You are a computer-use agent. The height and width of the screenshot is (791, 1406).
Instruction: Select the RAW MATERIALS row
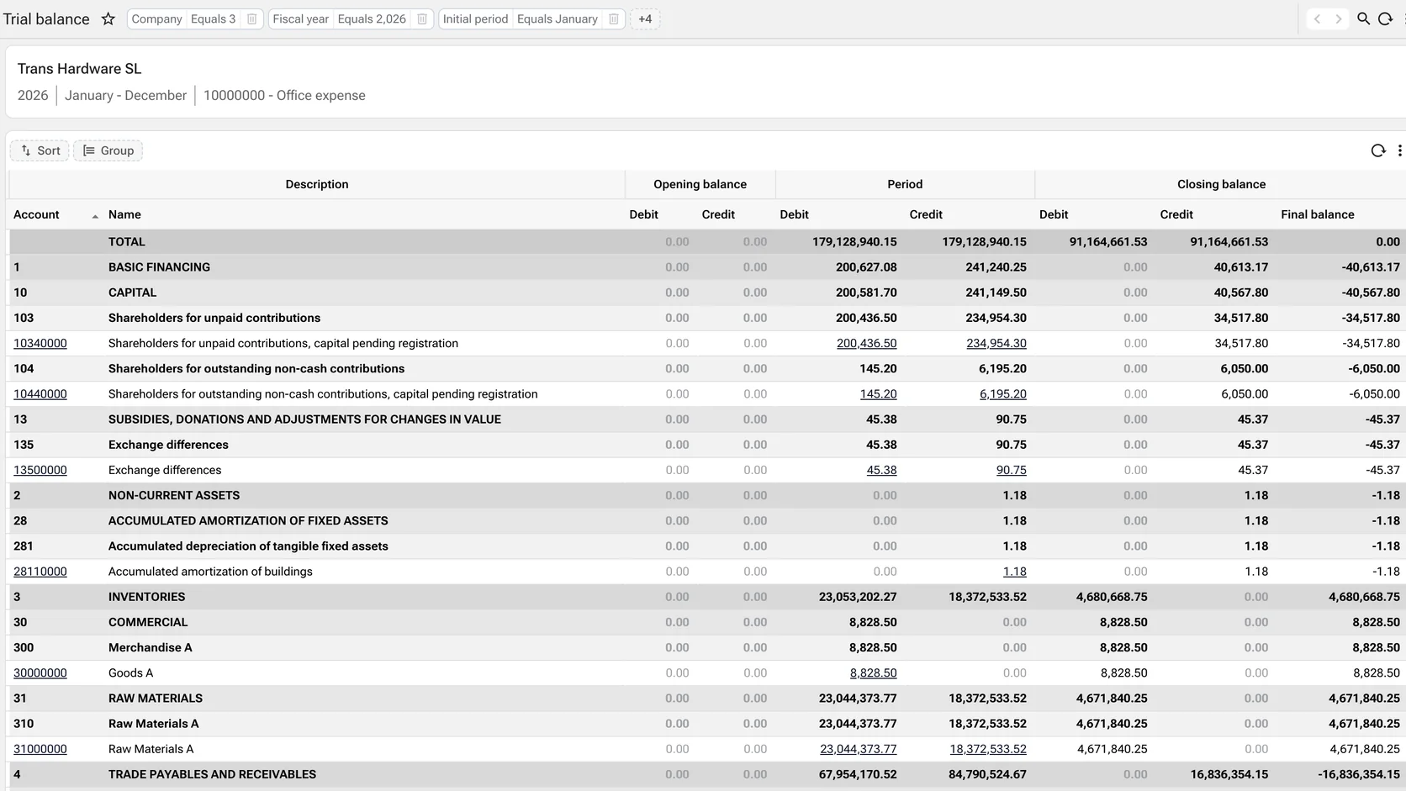click(x=706, y=698)
